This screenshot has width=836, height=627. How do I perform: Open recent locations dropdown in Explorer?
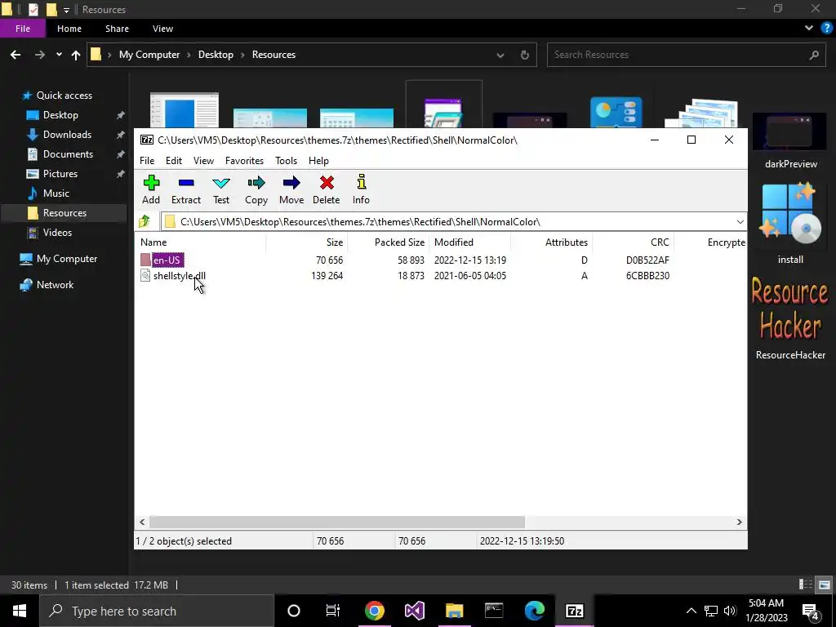(x=59, y=55)
